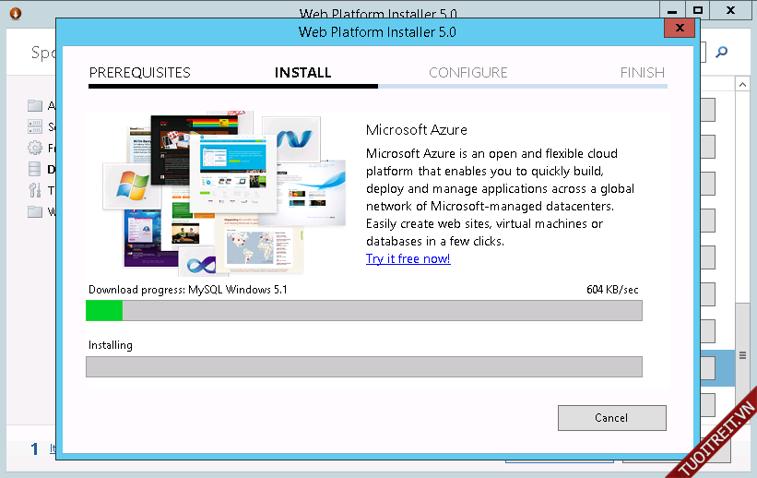Click the search magnifier icon
The width and height of the screenshot is (757, 478).
722,53
